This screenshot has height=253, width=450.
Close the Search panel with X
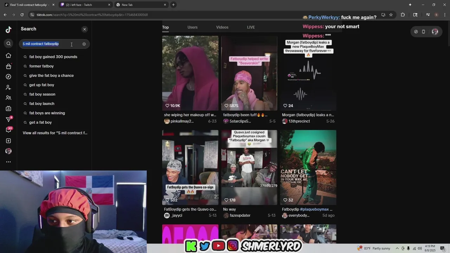click(84, 29)
